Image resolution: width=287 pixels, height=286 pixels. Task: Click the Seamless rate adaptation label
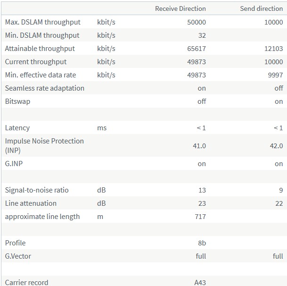click(x=45, y=88)
